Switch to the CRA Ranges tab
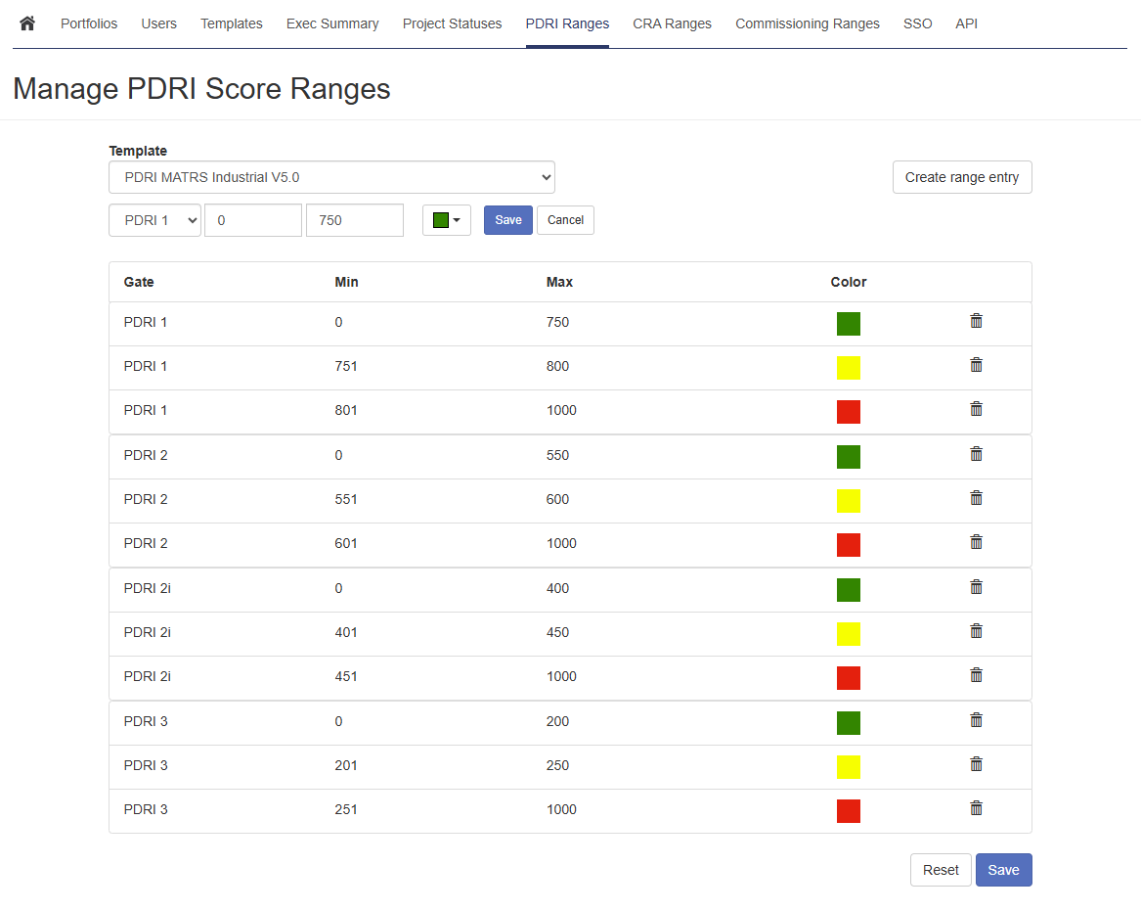 tap(672, 23)
